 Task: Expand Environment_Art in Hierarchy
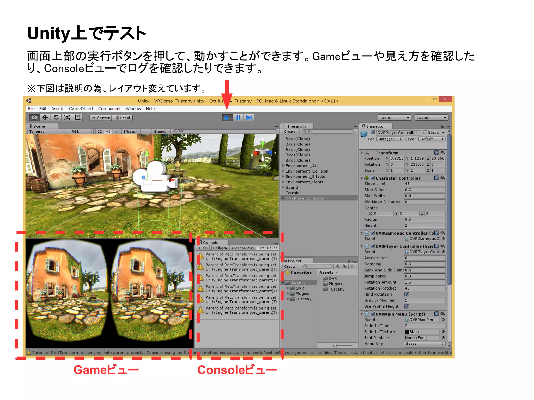(x=283, y=165)
